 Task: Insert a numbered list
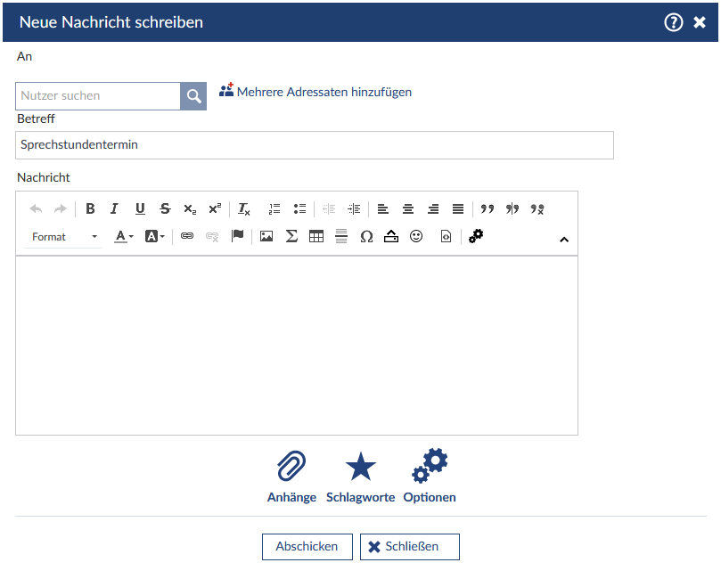pos(274,209)
